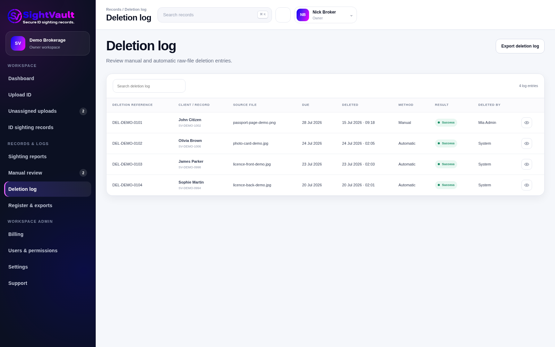Click Records / Deletion log breadcrumb
Image resolution: width=555 pixels, height=347 pixels.
point(126,9)
